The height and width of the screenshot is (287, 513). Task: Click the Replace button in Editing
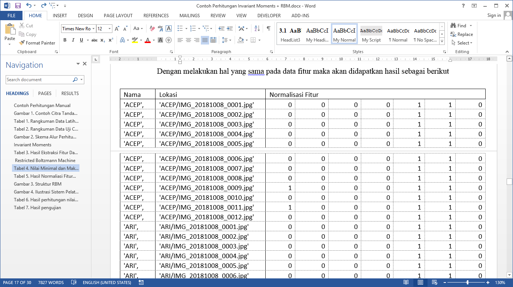pos(462,34)
